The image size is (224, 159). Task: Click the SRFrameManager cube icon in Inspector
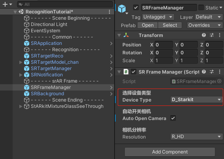122,9
